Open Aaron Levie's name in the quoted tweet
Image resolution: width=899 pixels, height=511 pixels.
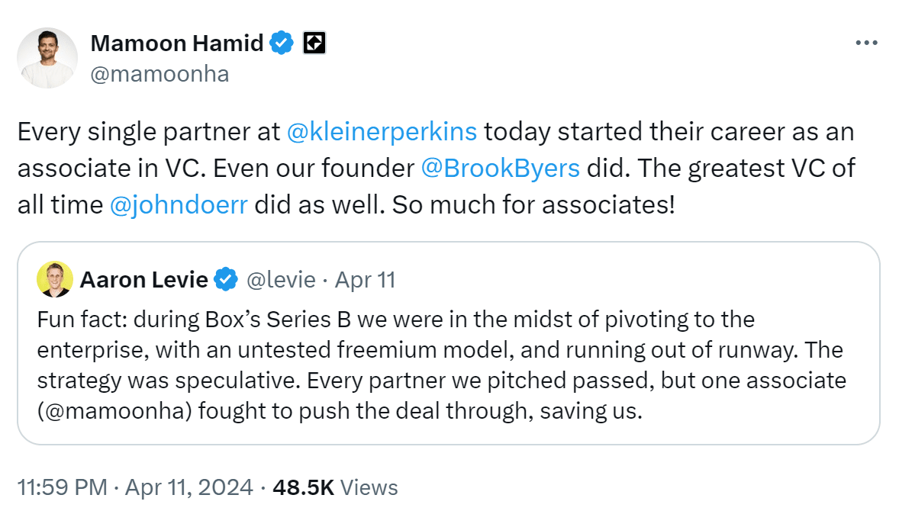143,280
